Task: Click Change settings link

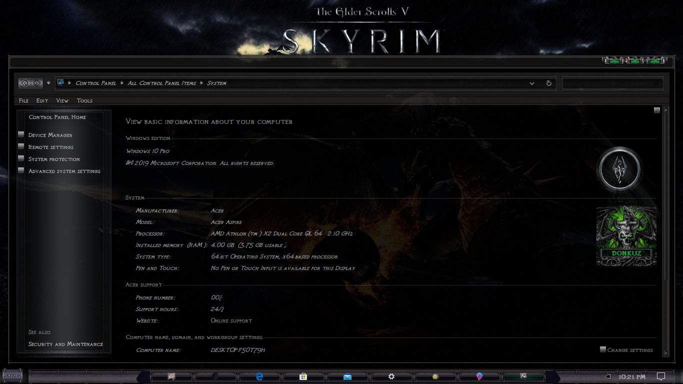Action: 630,350
